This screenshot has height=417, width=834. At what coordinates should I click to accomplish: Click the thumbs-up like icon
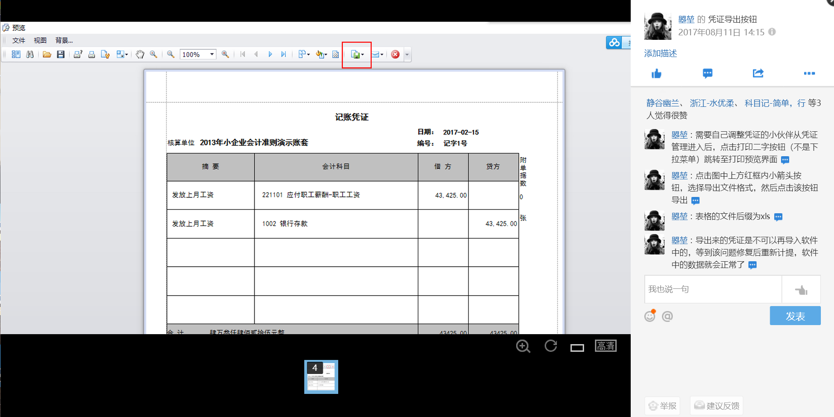tap(657, 73)
